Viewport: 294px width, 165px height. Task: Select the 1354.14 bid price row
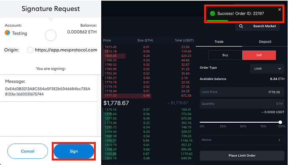149,158
